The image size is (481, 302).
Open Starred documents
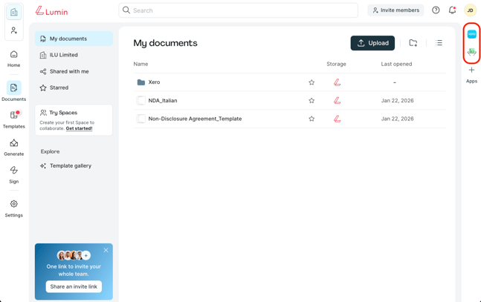(x=74, y=88)
